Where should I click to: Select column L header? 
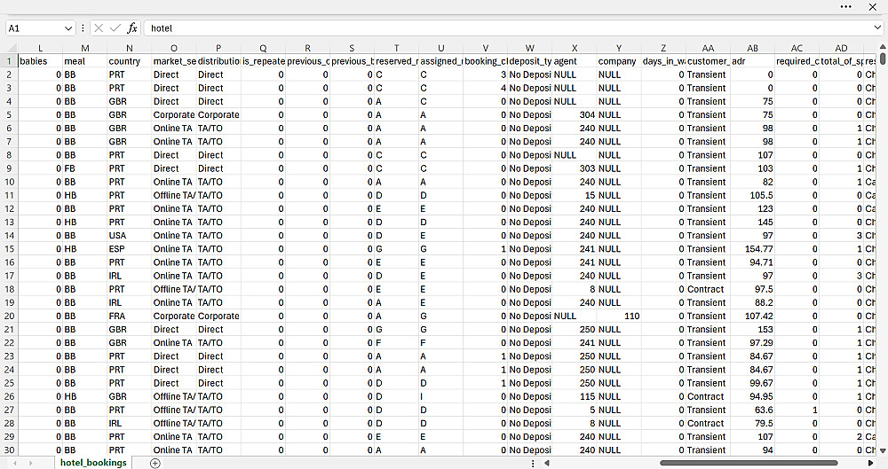(x=40, y=48)
